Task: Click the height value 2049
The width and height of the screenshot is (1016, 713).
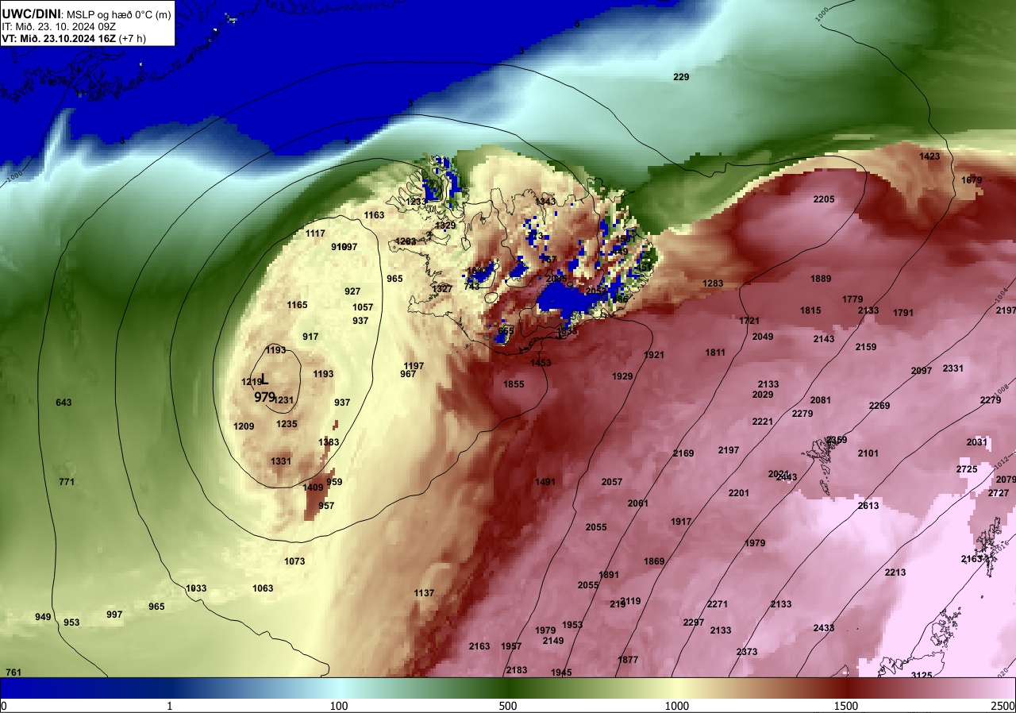Action: tap(763, 337)
